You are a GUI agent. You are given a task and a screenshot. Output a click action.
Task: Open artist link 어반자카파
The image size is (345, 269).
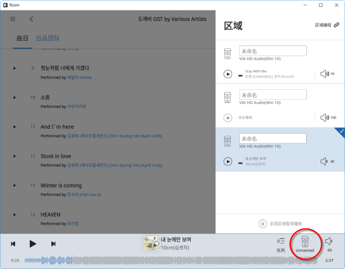coord(76,106)
